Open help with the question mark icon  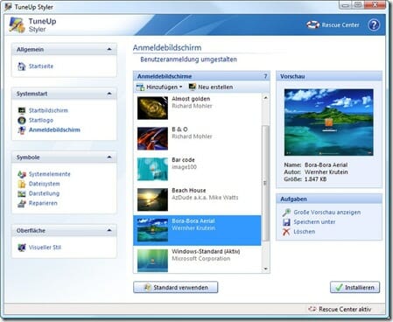tap(374, 25)
